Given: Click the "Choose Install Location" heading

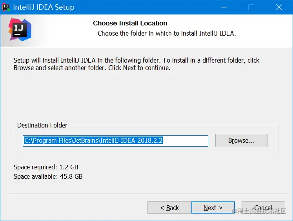Looking at the screenshot, I should tap(130, 23).
